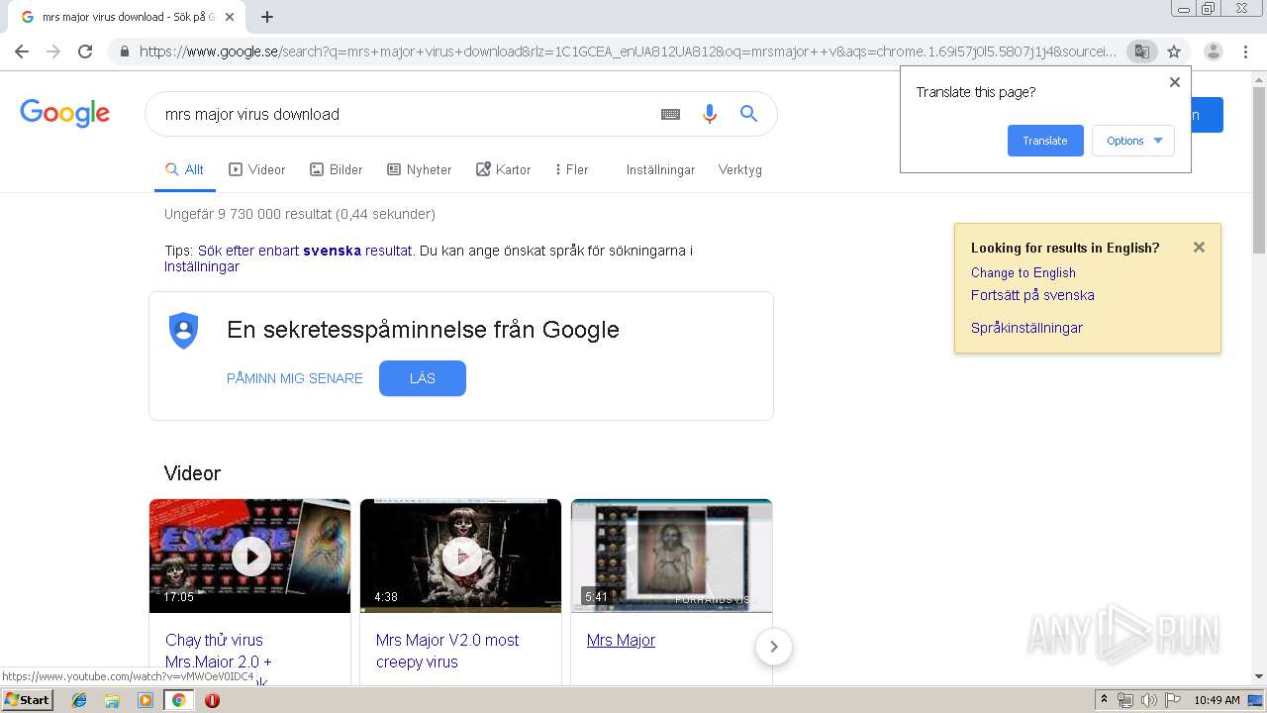This screenshot has width=1267, height=713.
Task: Click the Chrome icon in taskbar
Action: pos(178,700)
